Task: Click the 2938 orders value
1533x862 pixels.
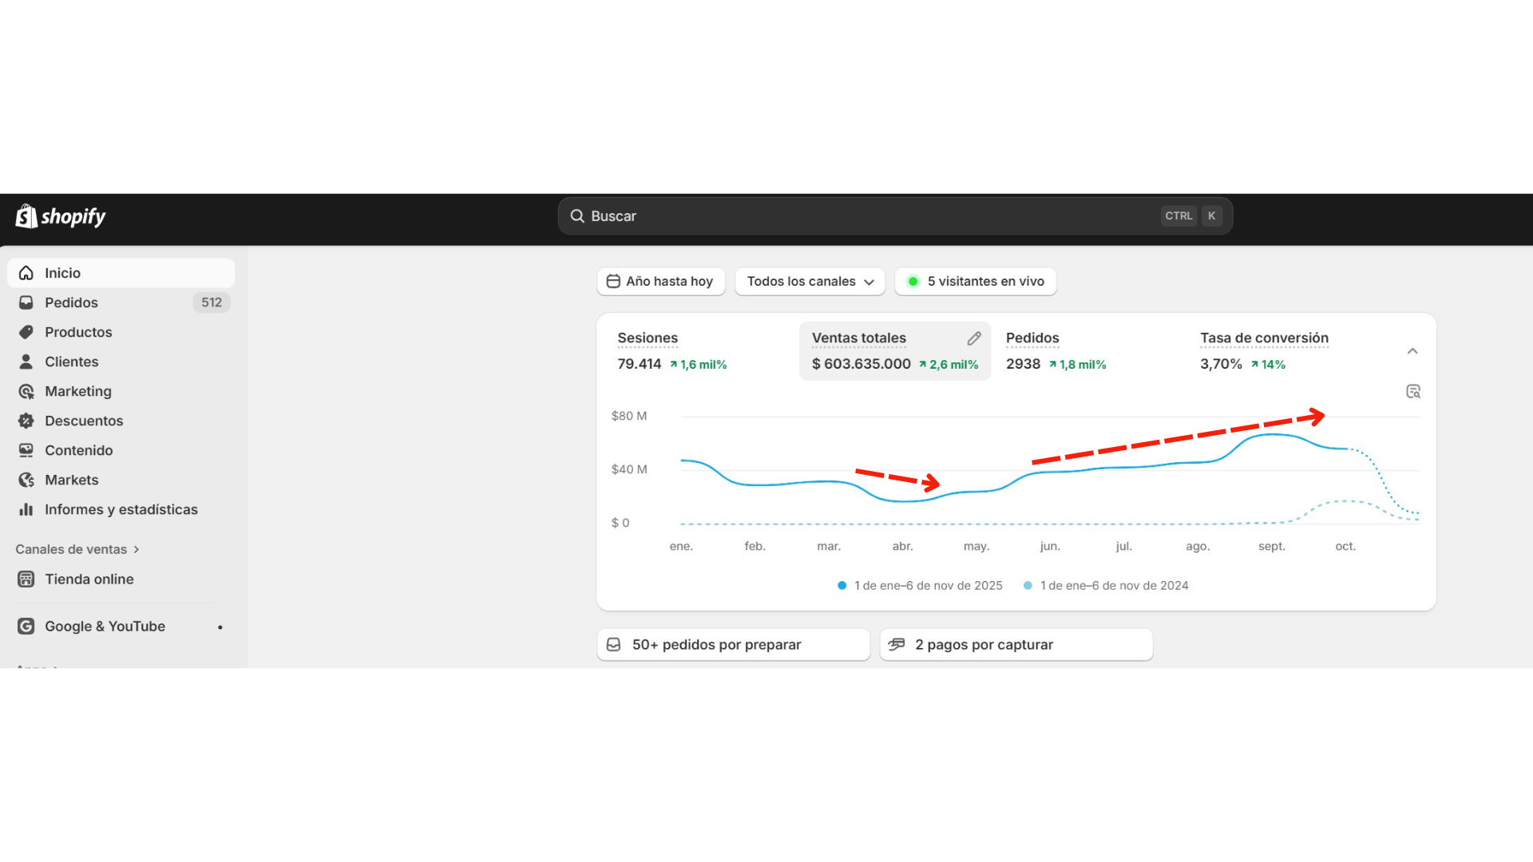Action: (x=1023, y=364)
